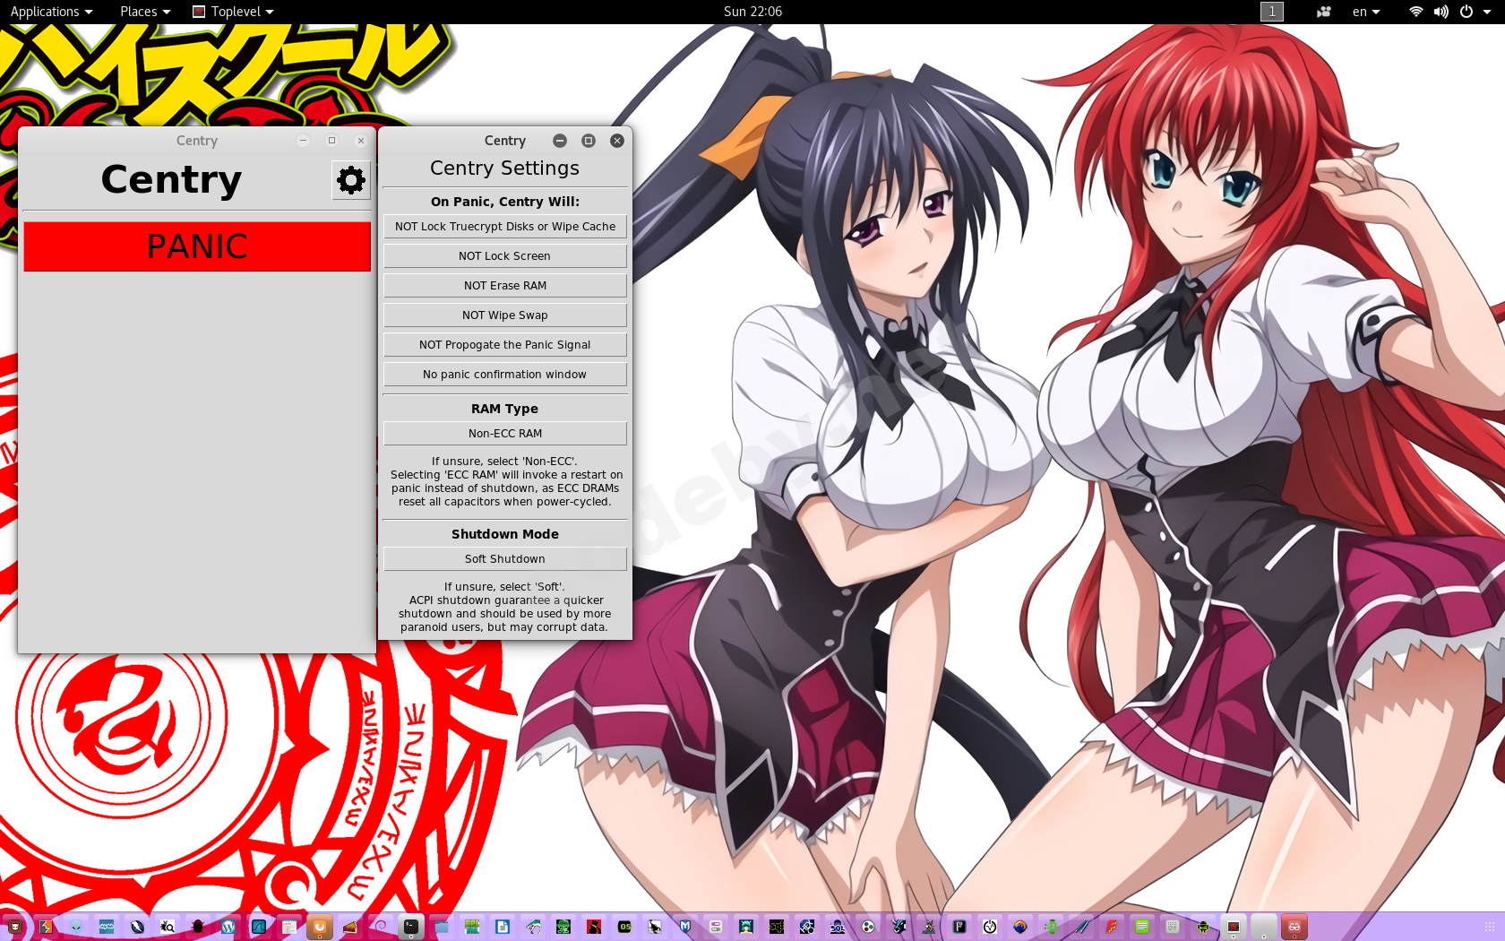Open Centry settings with the gear icon
This screenshot has height=941, width=1505.
pos(350,179)
